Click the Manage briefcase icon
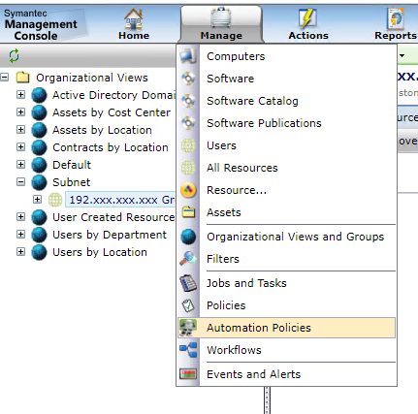This screenshot has height=414, width=418. click(x=221, y=17)
